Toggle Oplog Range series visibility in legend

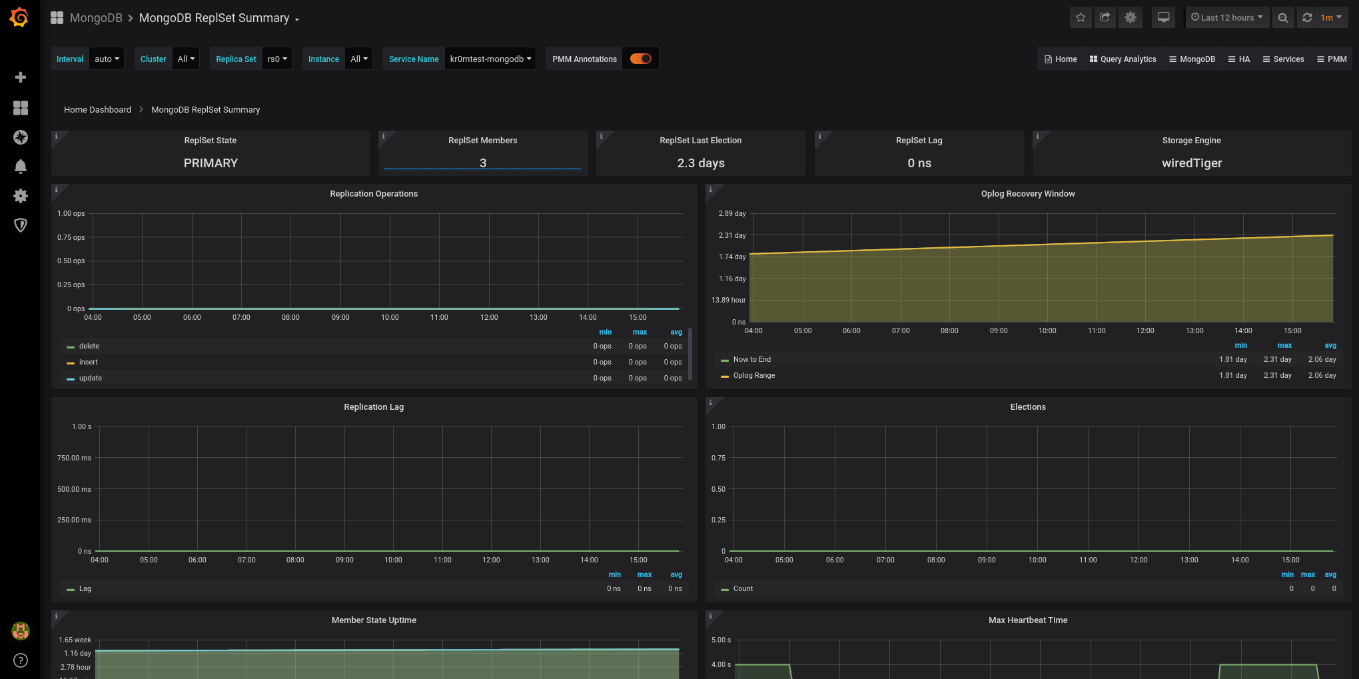click(x=753, y=375)
